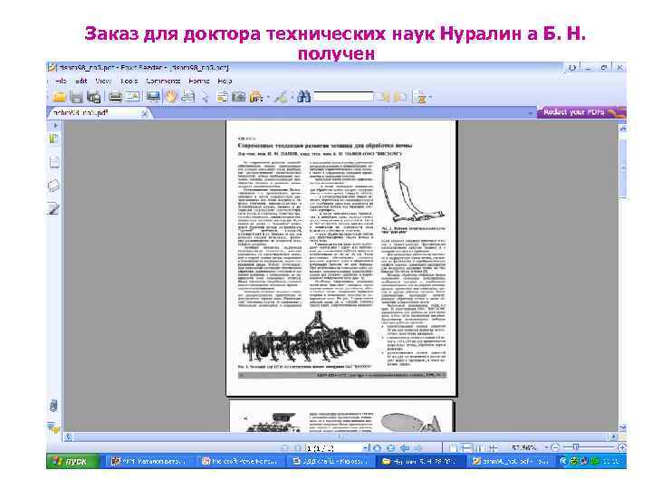
Task: Select the arrow annotation selection tool
Action: (x=206, y=98)
